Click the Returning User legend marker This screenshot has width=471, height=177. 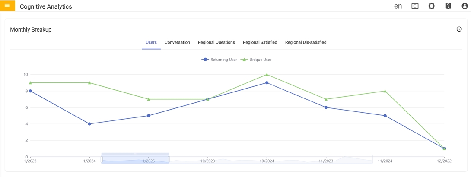pyautogui.click(x=206, y=60)
